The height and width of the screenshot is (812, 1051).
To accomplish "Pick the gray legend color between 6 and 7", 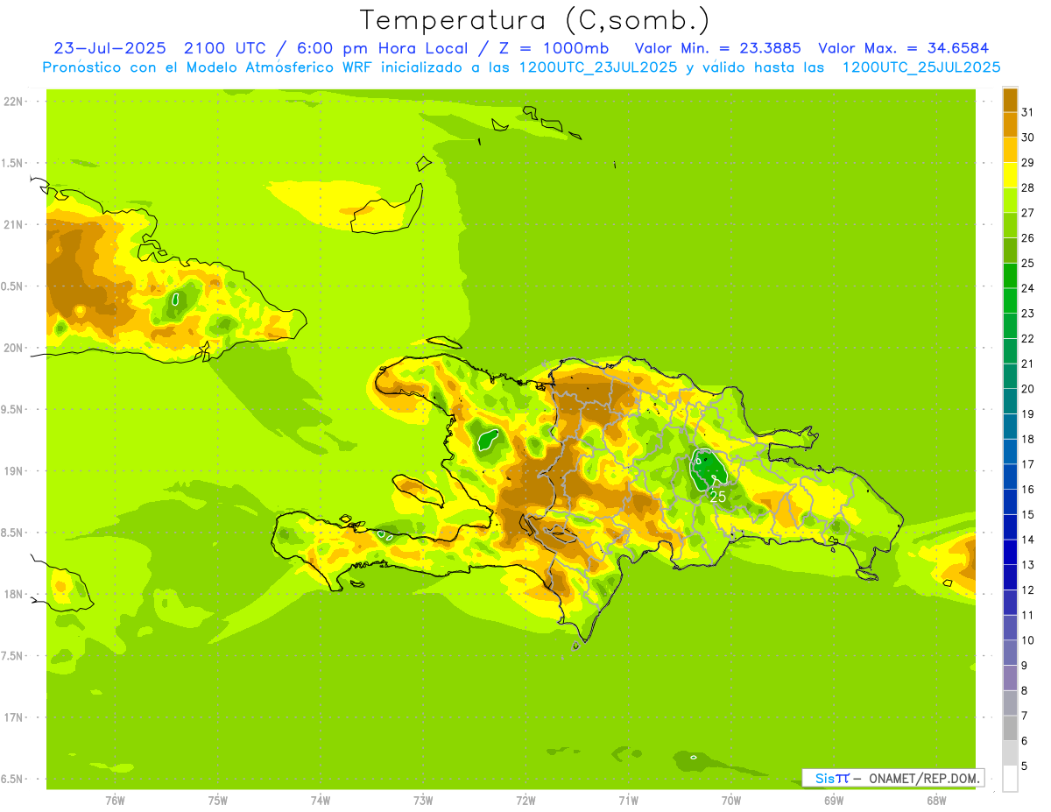I will coord(1010,728).
